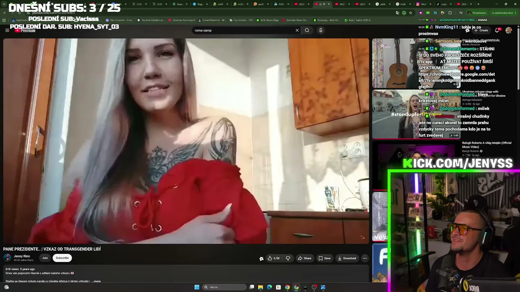Expand the description with '...more'
520x292 pixels.
coord(96,281)
